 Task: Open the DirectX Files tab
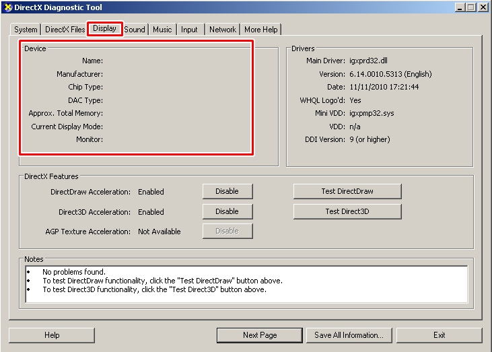(x=65, y=30)
